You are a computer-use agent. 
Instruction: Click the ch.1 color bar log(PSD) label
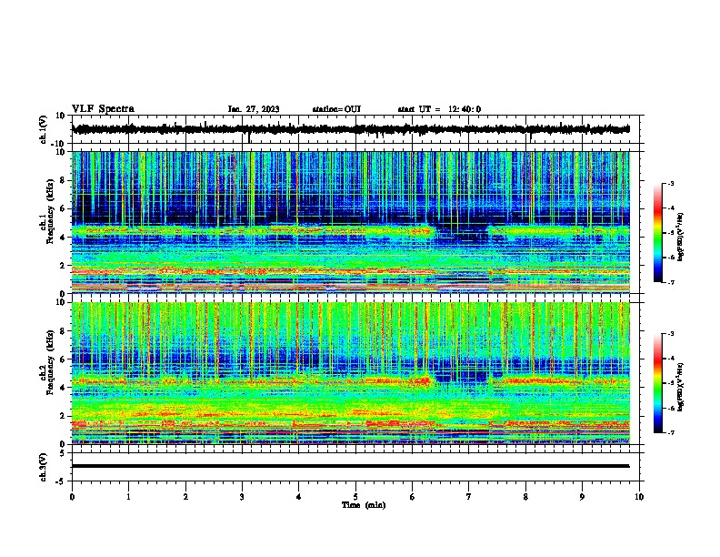[681, 237]
